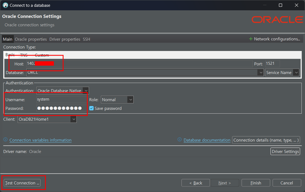The height and width of the screenshot is (192, 305).
Task: Maximize the Connect to a database window
Action: click(281, 5)
